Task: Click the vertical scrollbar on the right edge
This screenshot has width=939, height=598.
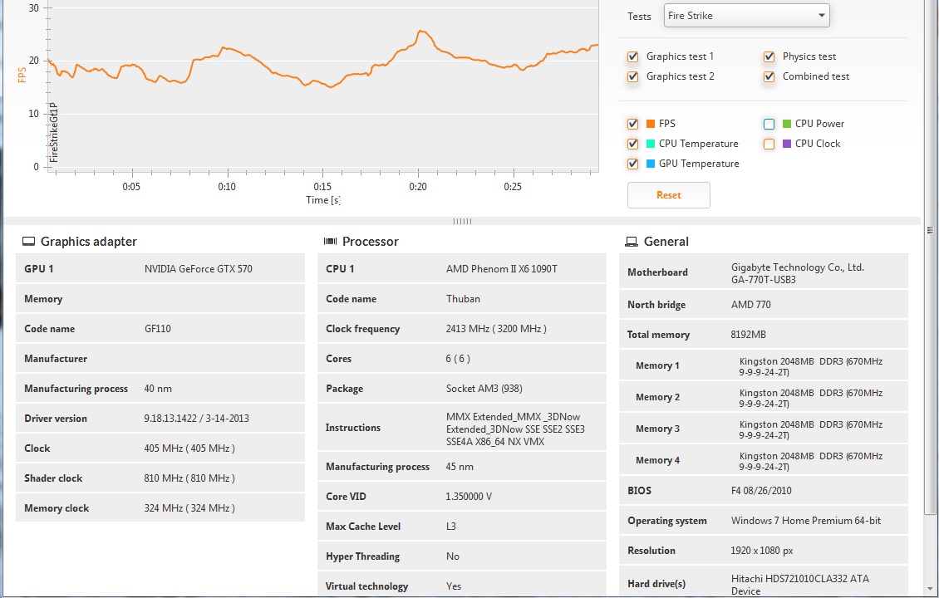Action: tap(931, 332)
